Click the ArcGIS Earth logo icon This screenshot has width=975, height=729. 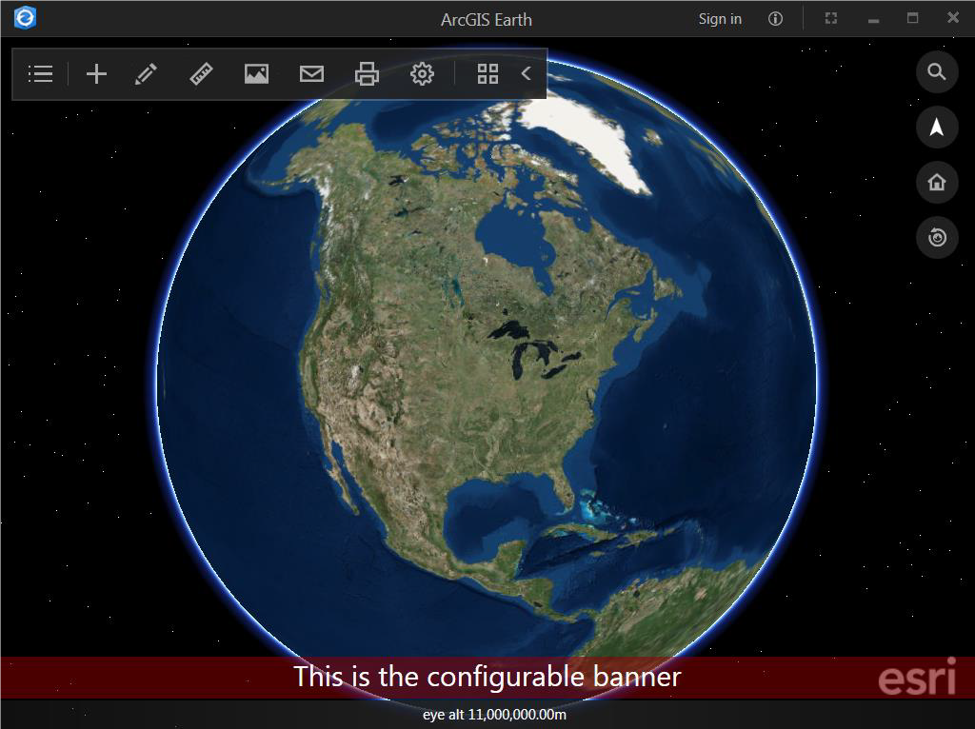[25, 17]
